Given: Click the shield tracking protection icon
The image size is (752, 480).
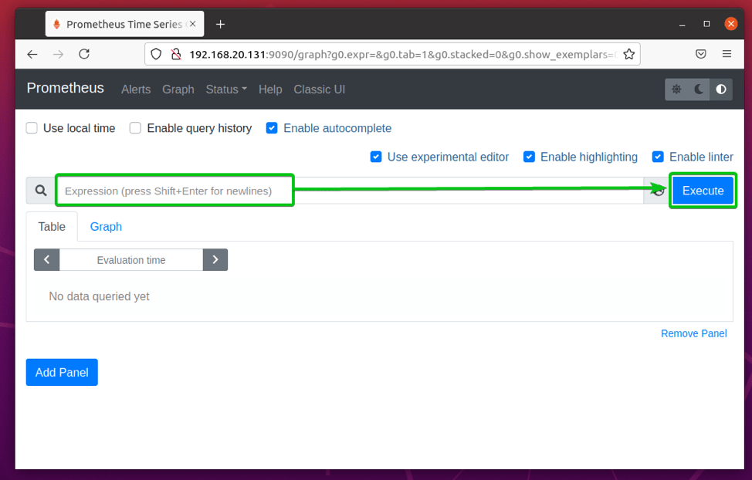Looking at the screenshot, I should pyautogui.click(x=156, y=54).
